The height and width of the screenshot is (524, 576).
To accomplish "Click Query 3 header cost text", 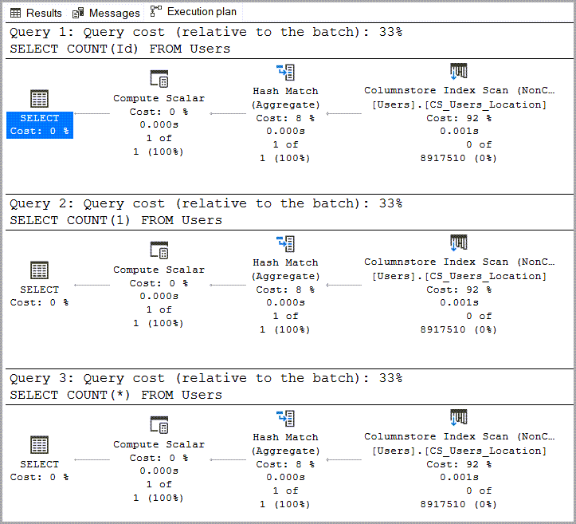I will point(206,378).
